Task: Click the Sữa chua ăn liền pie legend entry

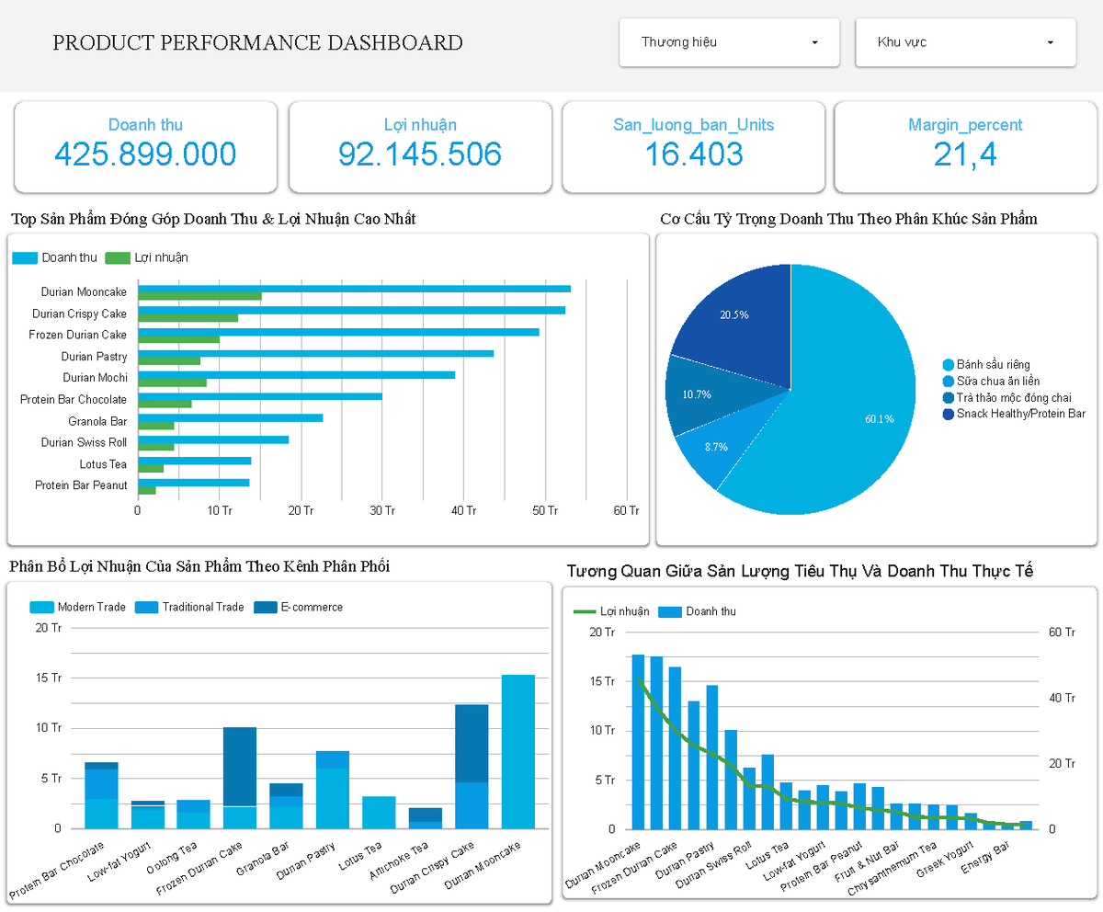Action: 992,382
